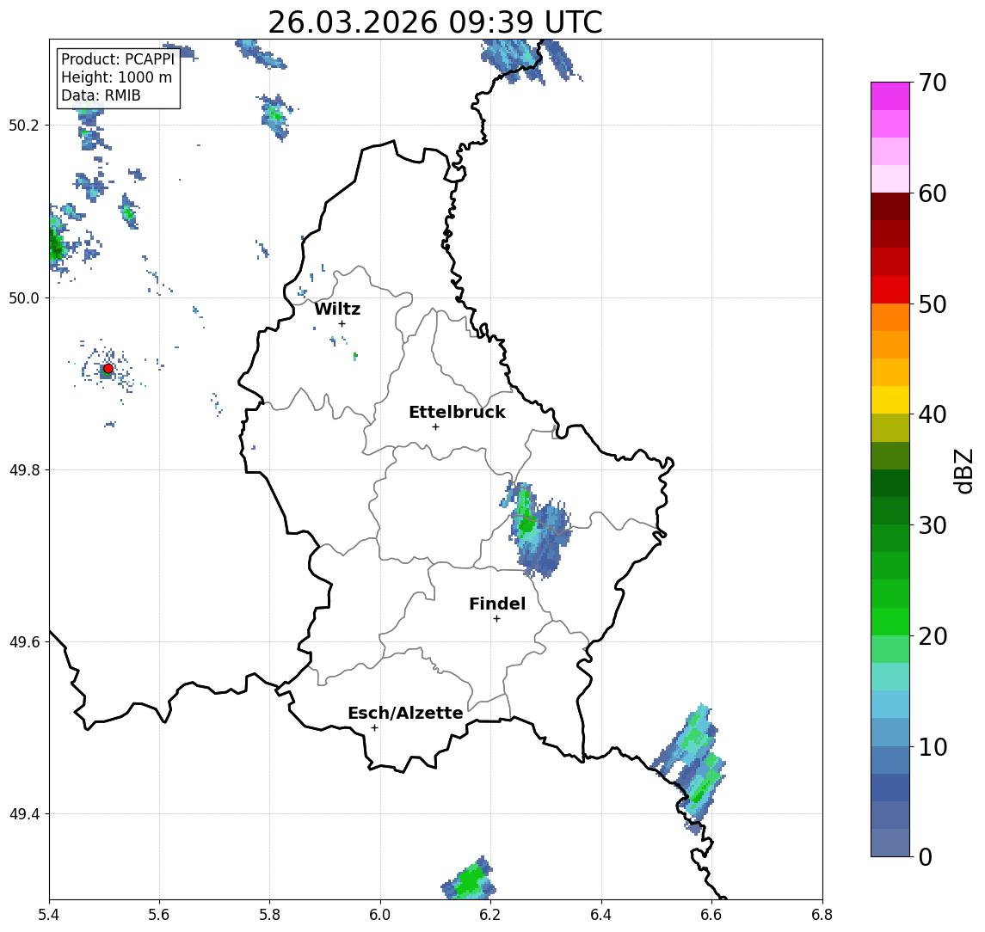The height and width of the screenshot is (932, 985).
Task: Click the longitude tick label 6.4
Action: [601, 915]
